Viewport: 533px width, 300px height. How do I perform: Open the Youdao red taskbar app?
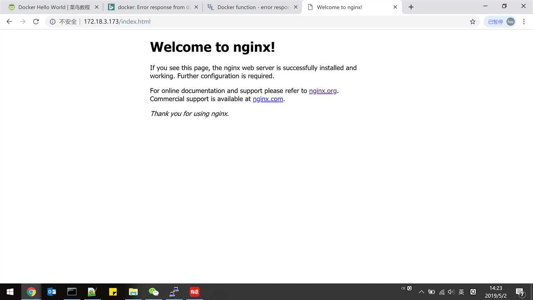pos(194,292)
